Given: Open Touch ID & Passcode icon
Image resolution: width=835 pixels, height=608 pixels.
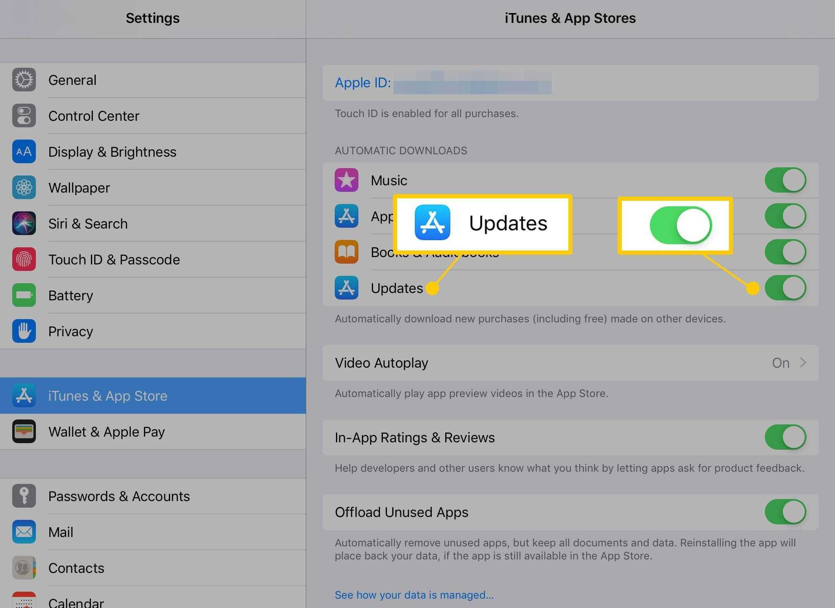Looking at the screenshot, I should pyautogui.click(x=23, y=260).
